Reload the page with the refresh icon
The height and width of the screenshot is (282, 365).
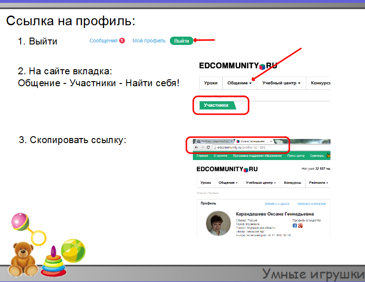pos(208,147)
